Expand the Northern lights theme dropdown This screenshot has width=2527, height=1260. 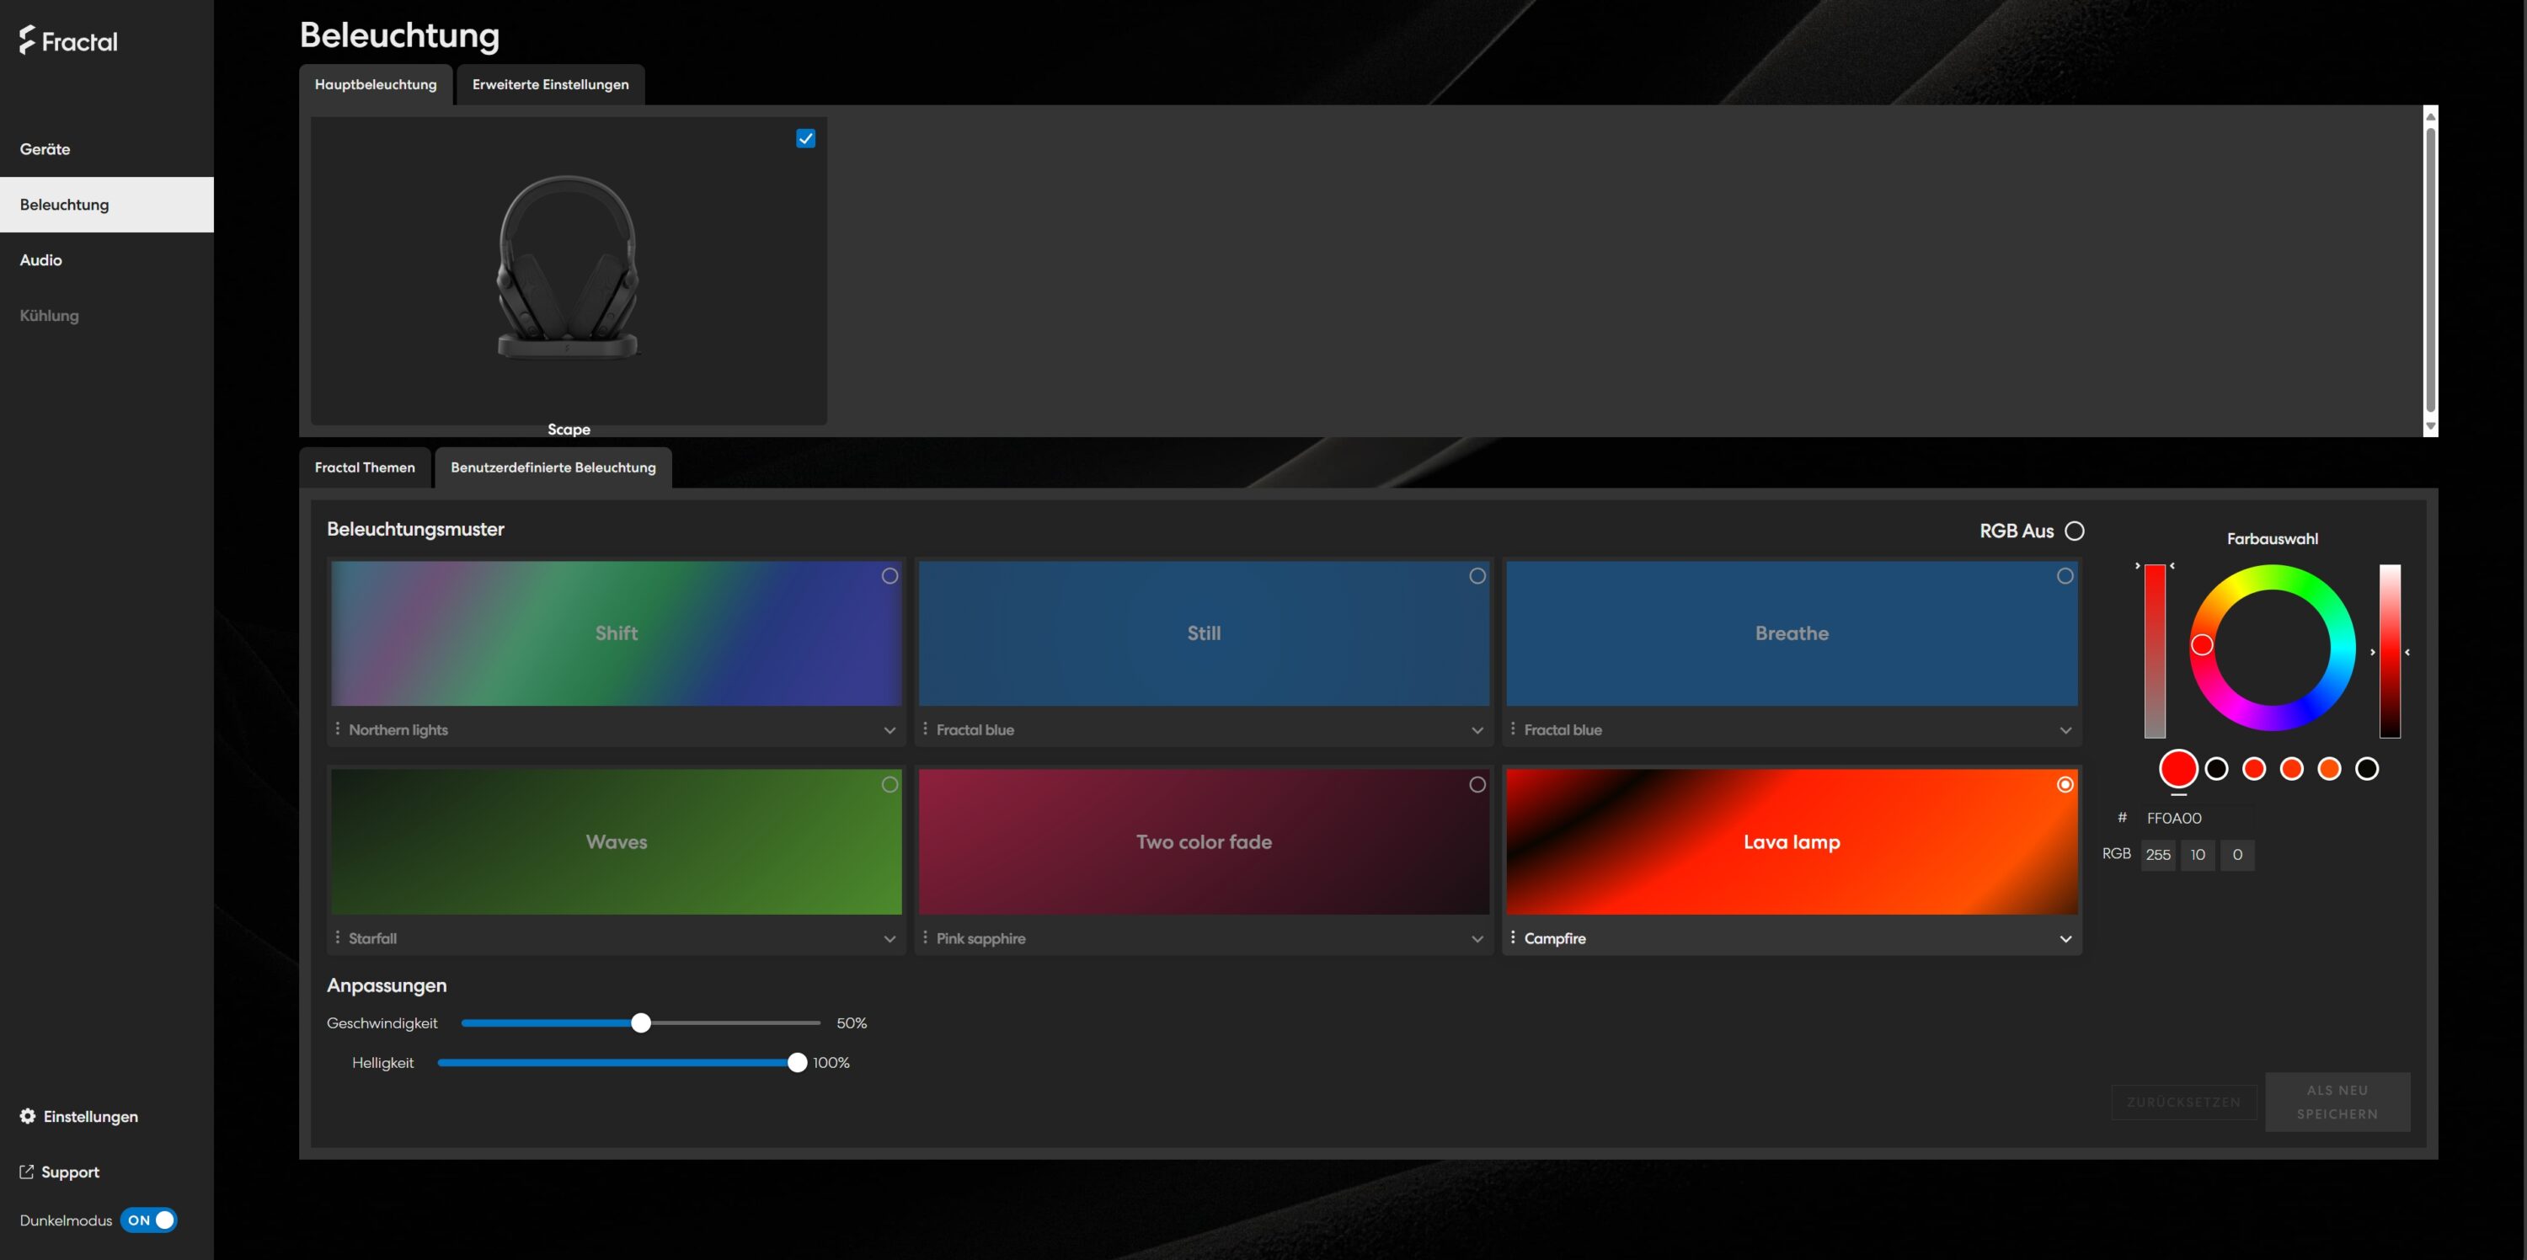pos(889,729)
